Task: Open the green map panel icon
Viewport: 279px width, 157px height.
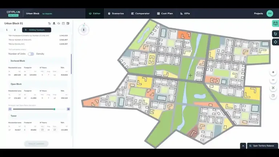Action: tap(275, 24)
